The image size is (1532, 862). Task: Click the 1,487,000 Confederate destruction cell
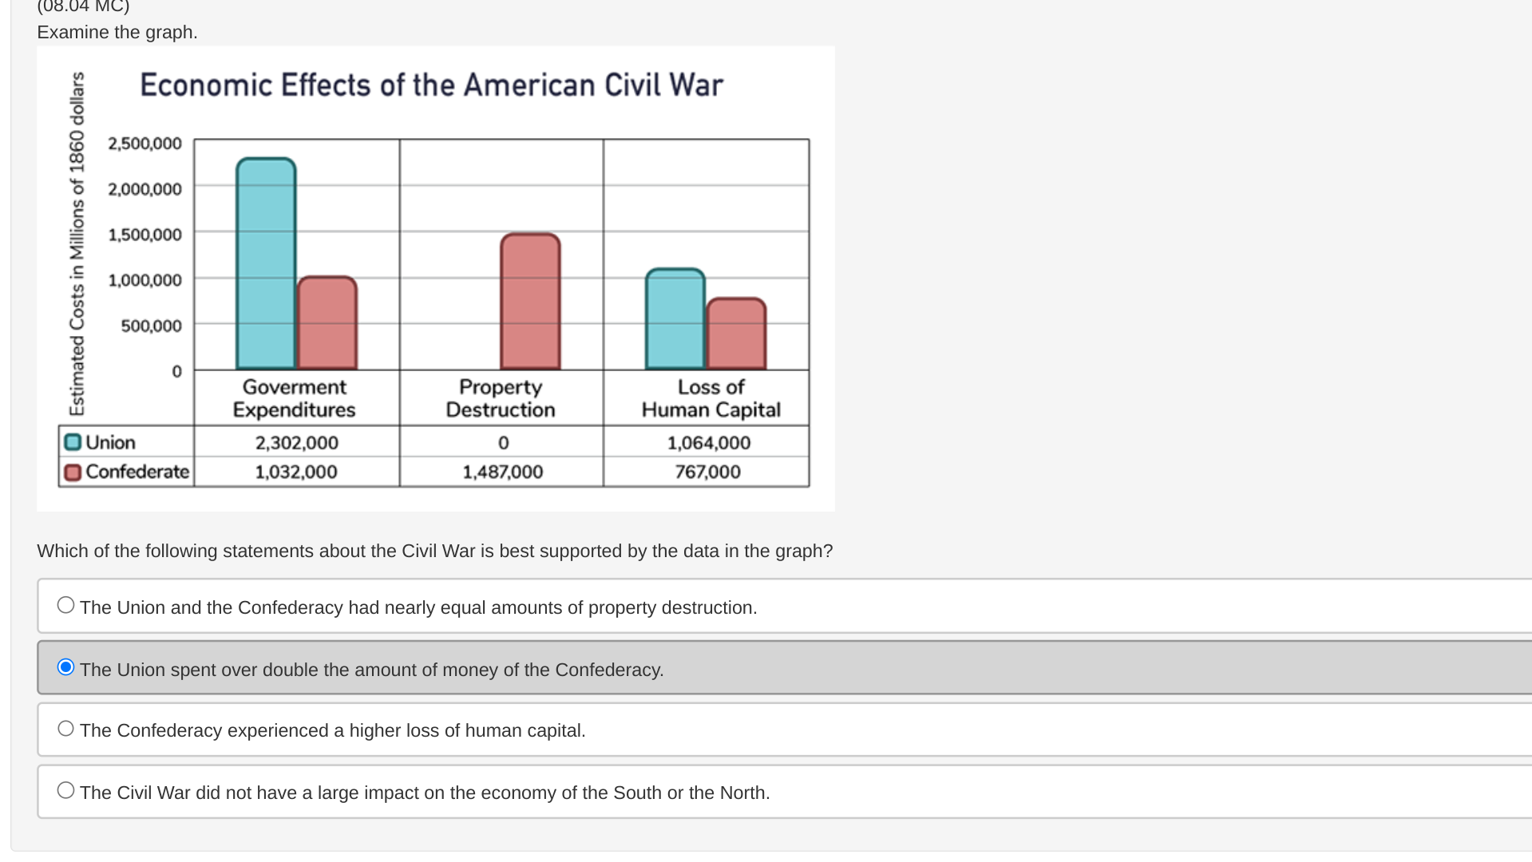(502, 472)
